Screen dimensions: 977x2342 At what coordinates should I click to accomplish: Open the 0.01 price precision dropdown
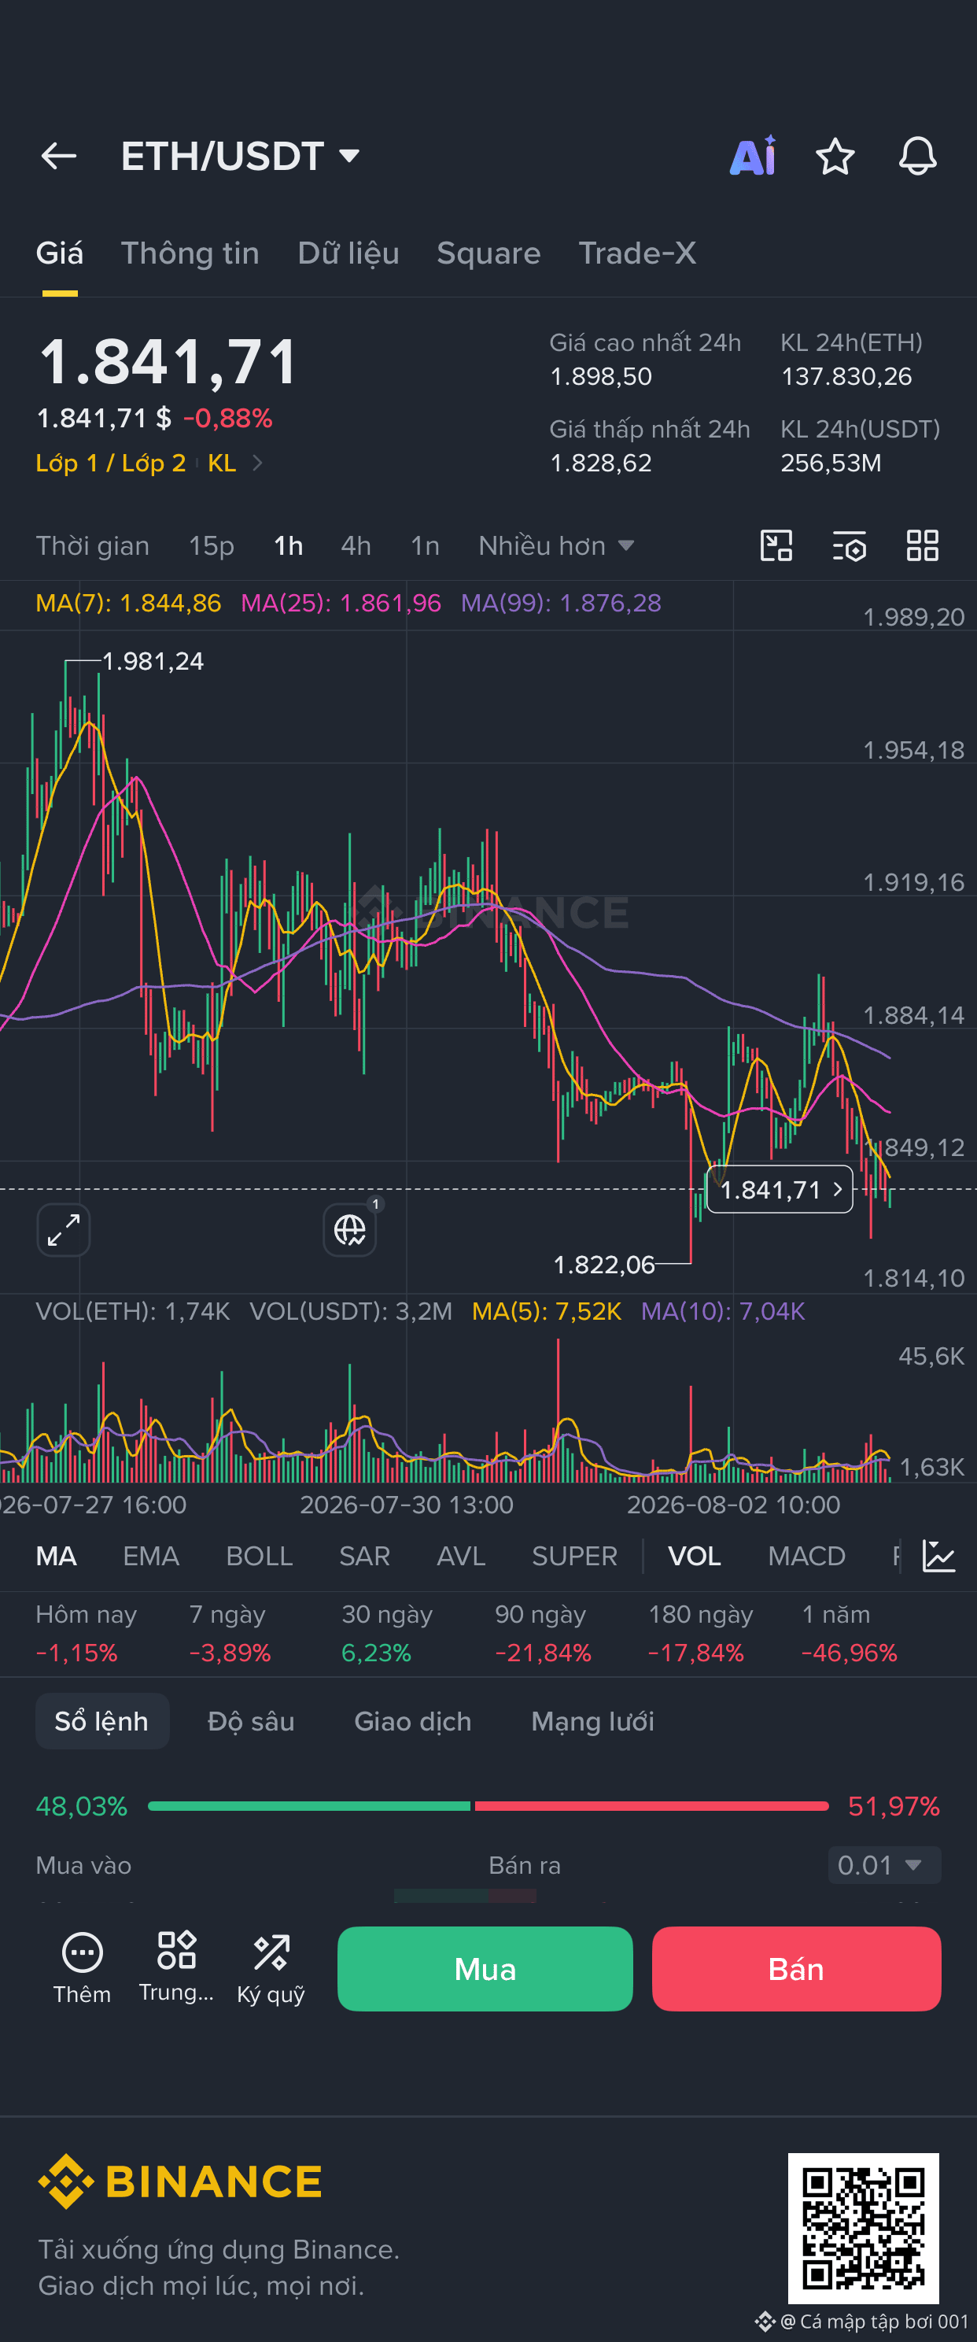click(x=883, y=1864)
